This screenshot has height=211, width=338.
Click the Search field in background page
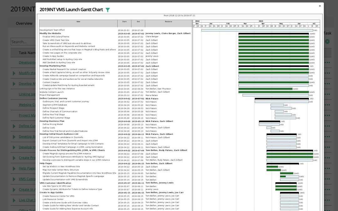(23, 42)
